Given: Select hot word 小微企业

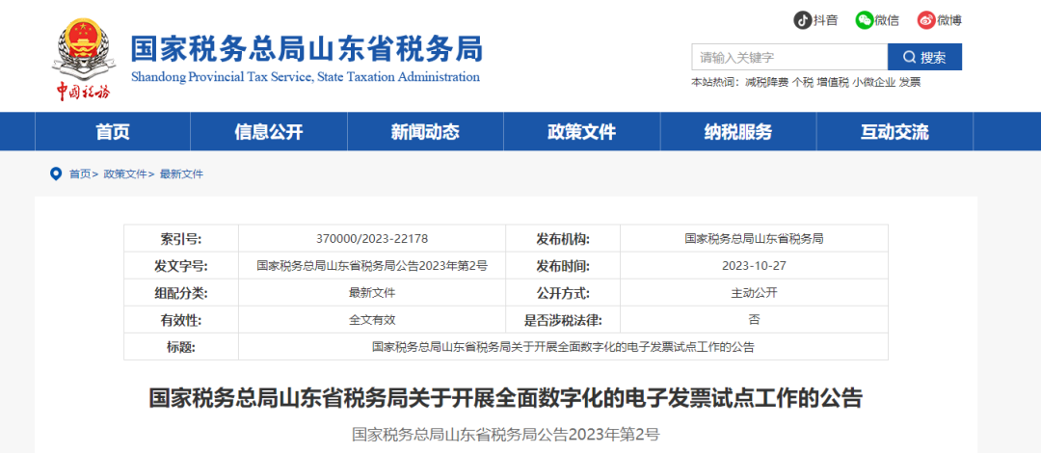Looking at the screenshot, I should click(x=874, y=82).
